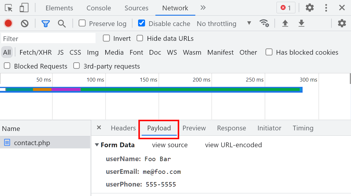Export network log as HAR
The height and width of the screenshot is (196, 351).
point(301,23)
